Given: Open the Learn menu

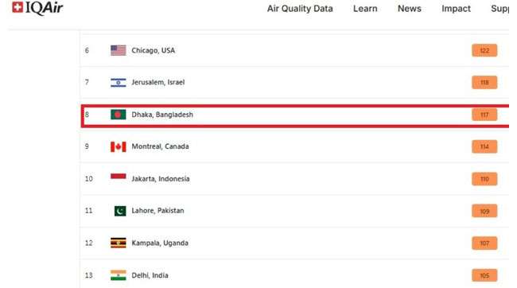Looking at the screenshot, I should click(x=365, y=9).
